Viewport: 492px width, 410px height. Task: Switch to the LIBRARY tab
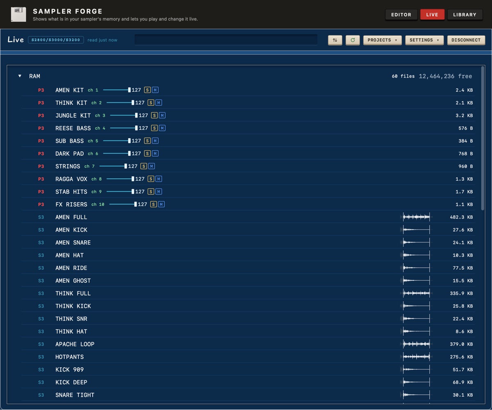click(x=465, y=14)
